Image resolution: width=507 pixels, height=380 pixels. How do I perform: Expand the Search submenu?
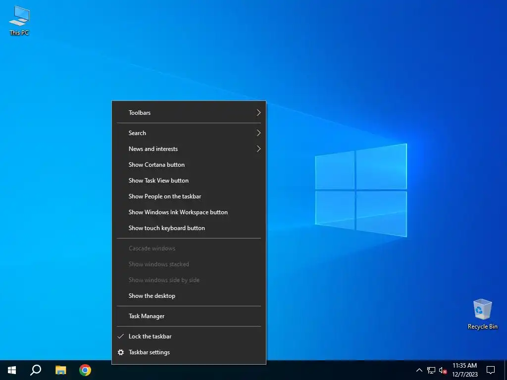(189, 133)
